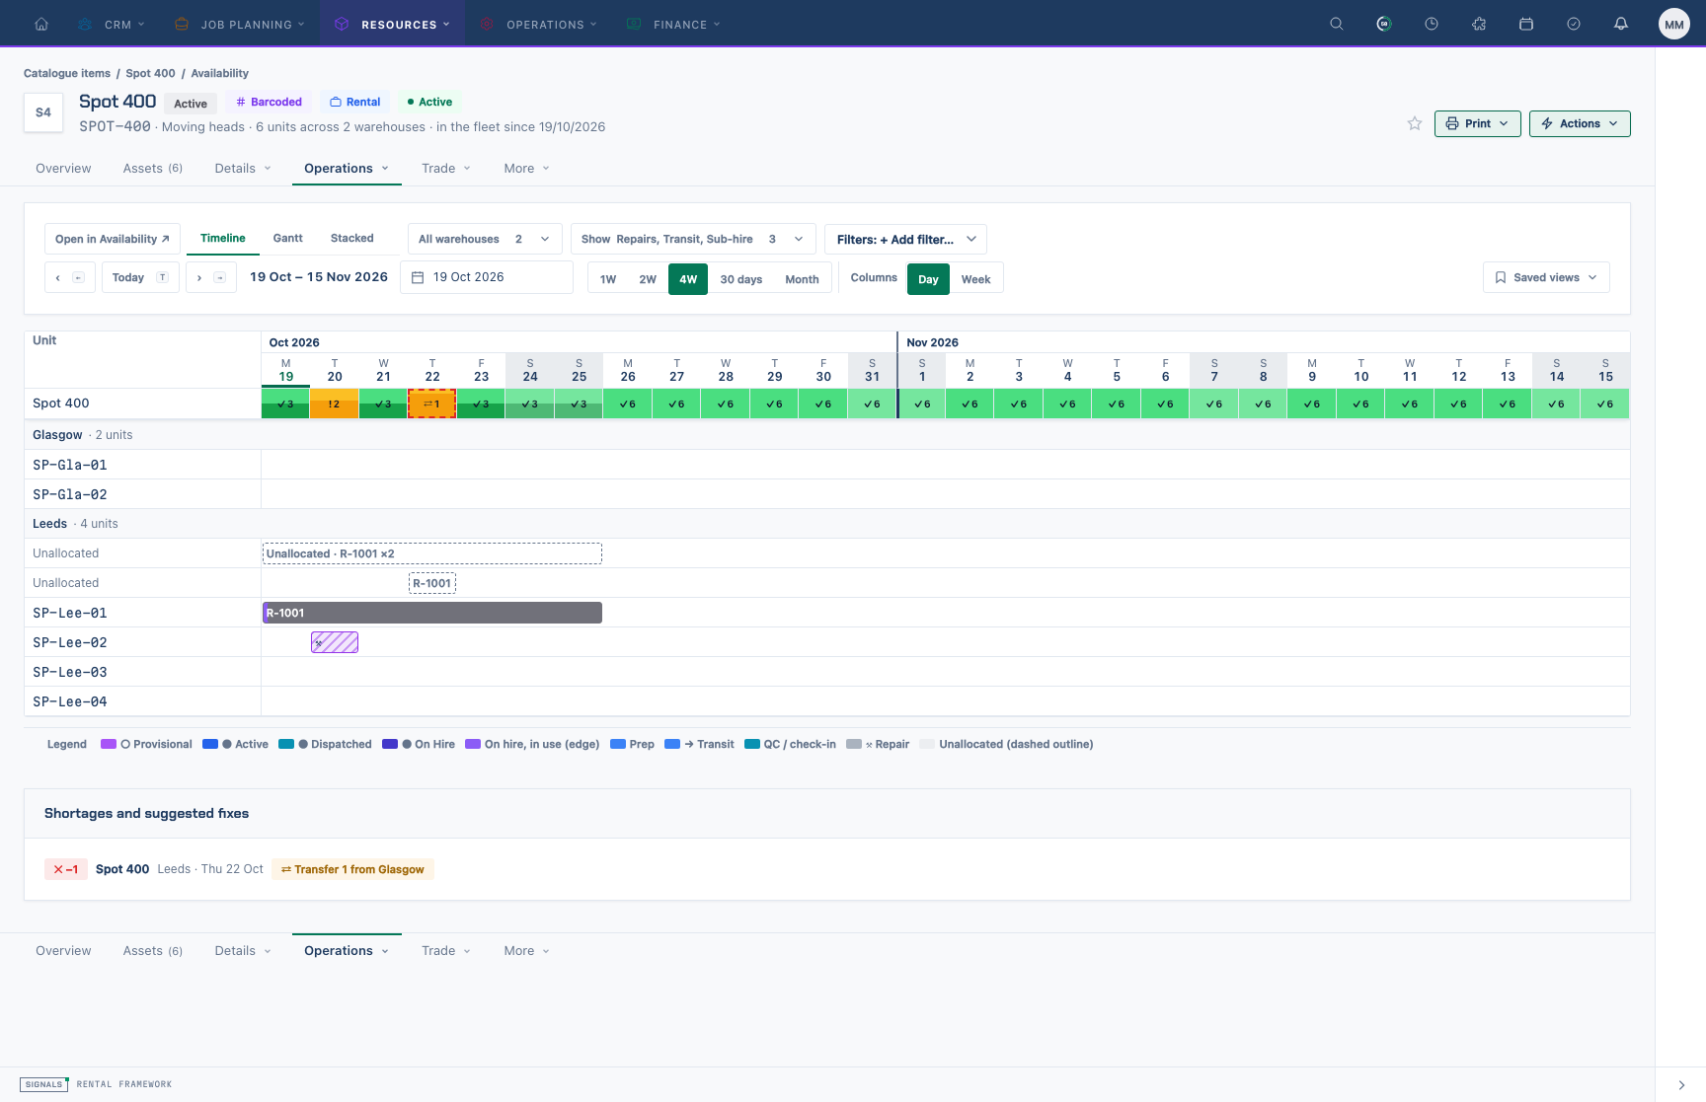1706x1102 pixels.
Task: Open Catalogue items breadcrumb link
Action: [67, 73]
